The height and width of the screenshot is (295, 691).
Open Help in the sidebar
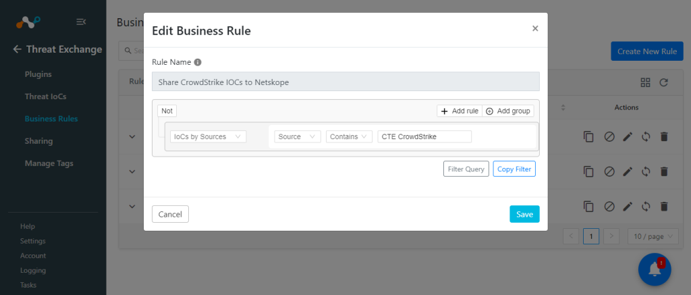click(x=27, y=226)
